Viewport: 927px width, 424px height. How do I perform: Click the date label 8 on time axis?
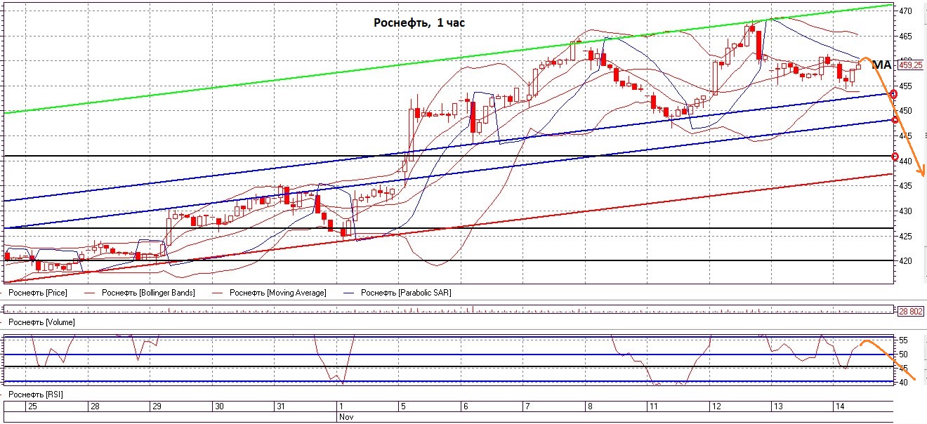[x=590, y=406]
